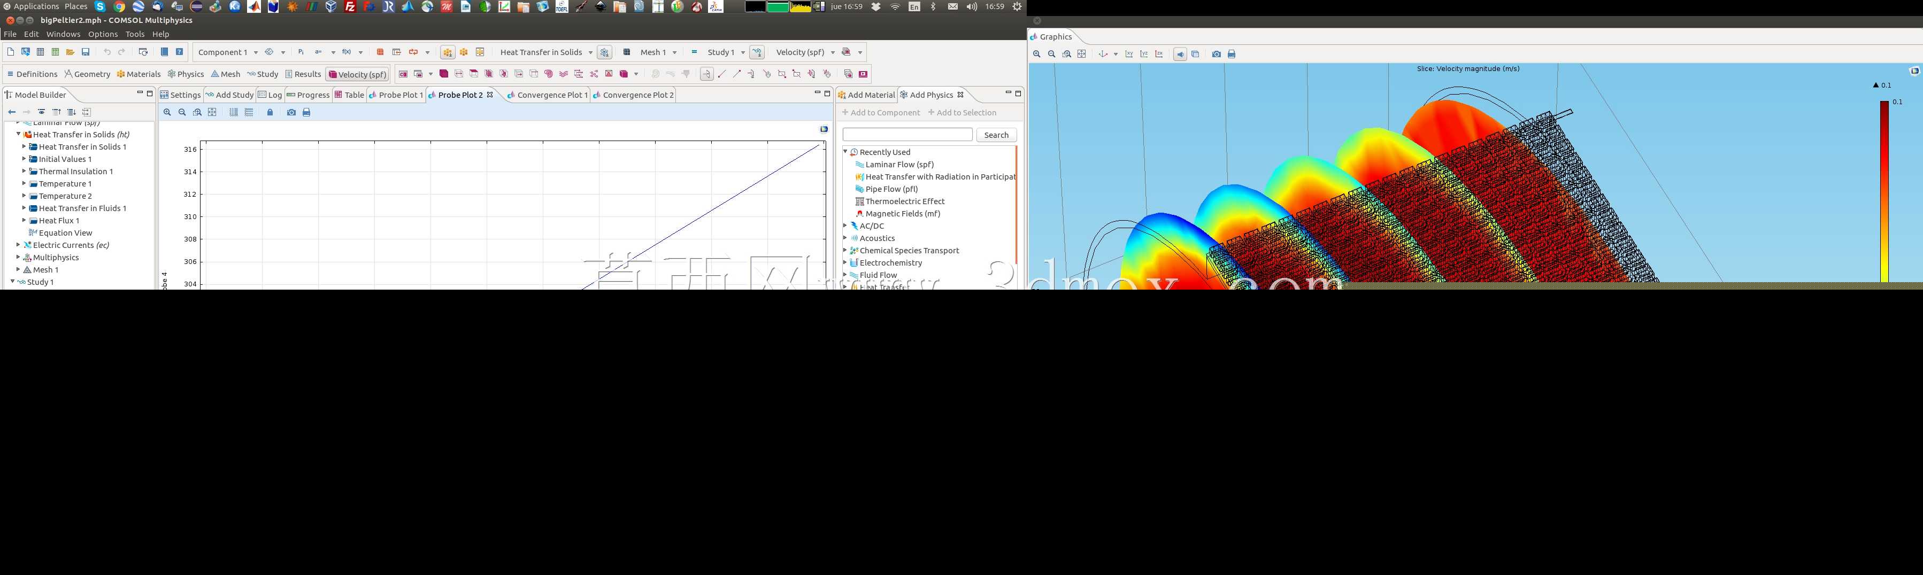Click the Model Builder previous-node arrow

tap(12, 113)
